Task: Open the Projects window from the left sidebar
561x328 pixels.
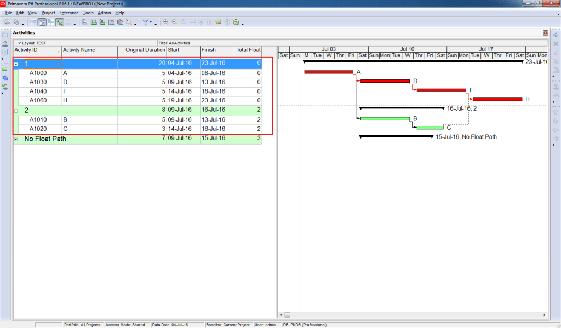Action: tap(4, 34)
